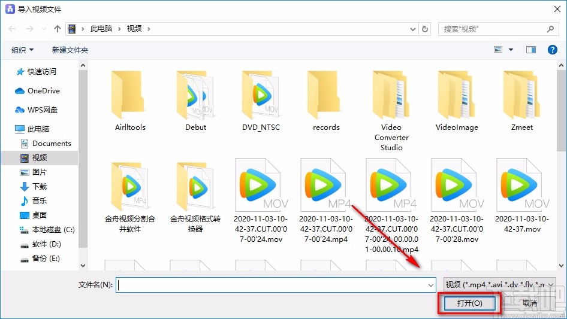Open 下载 in the sidebar
This screenshot has width=567, height=319.
[34, 186]
